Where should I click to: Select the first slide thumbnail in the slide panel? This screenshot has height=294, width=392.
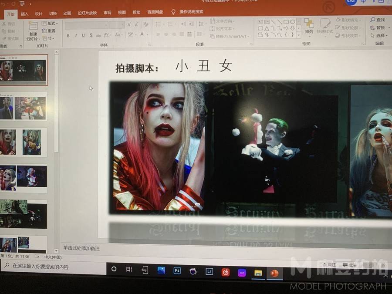(23, 70)
